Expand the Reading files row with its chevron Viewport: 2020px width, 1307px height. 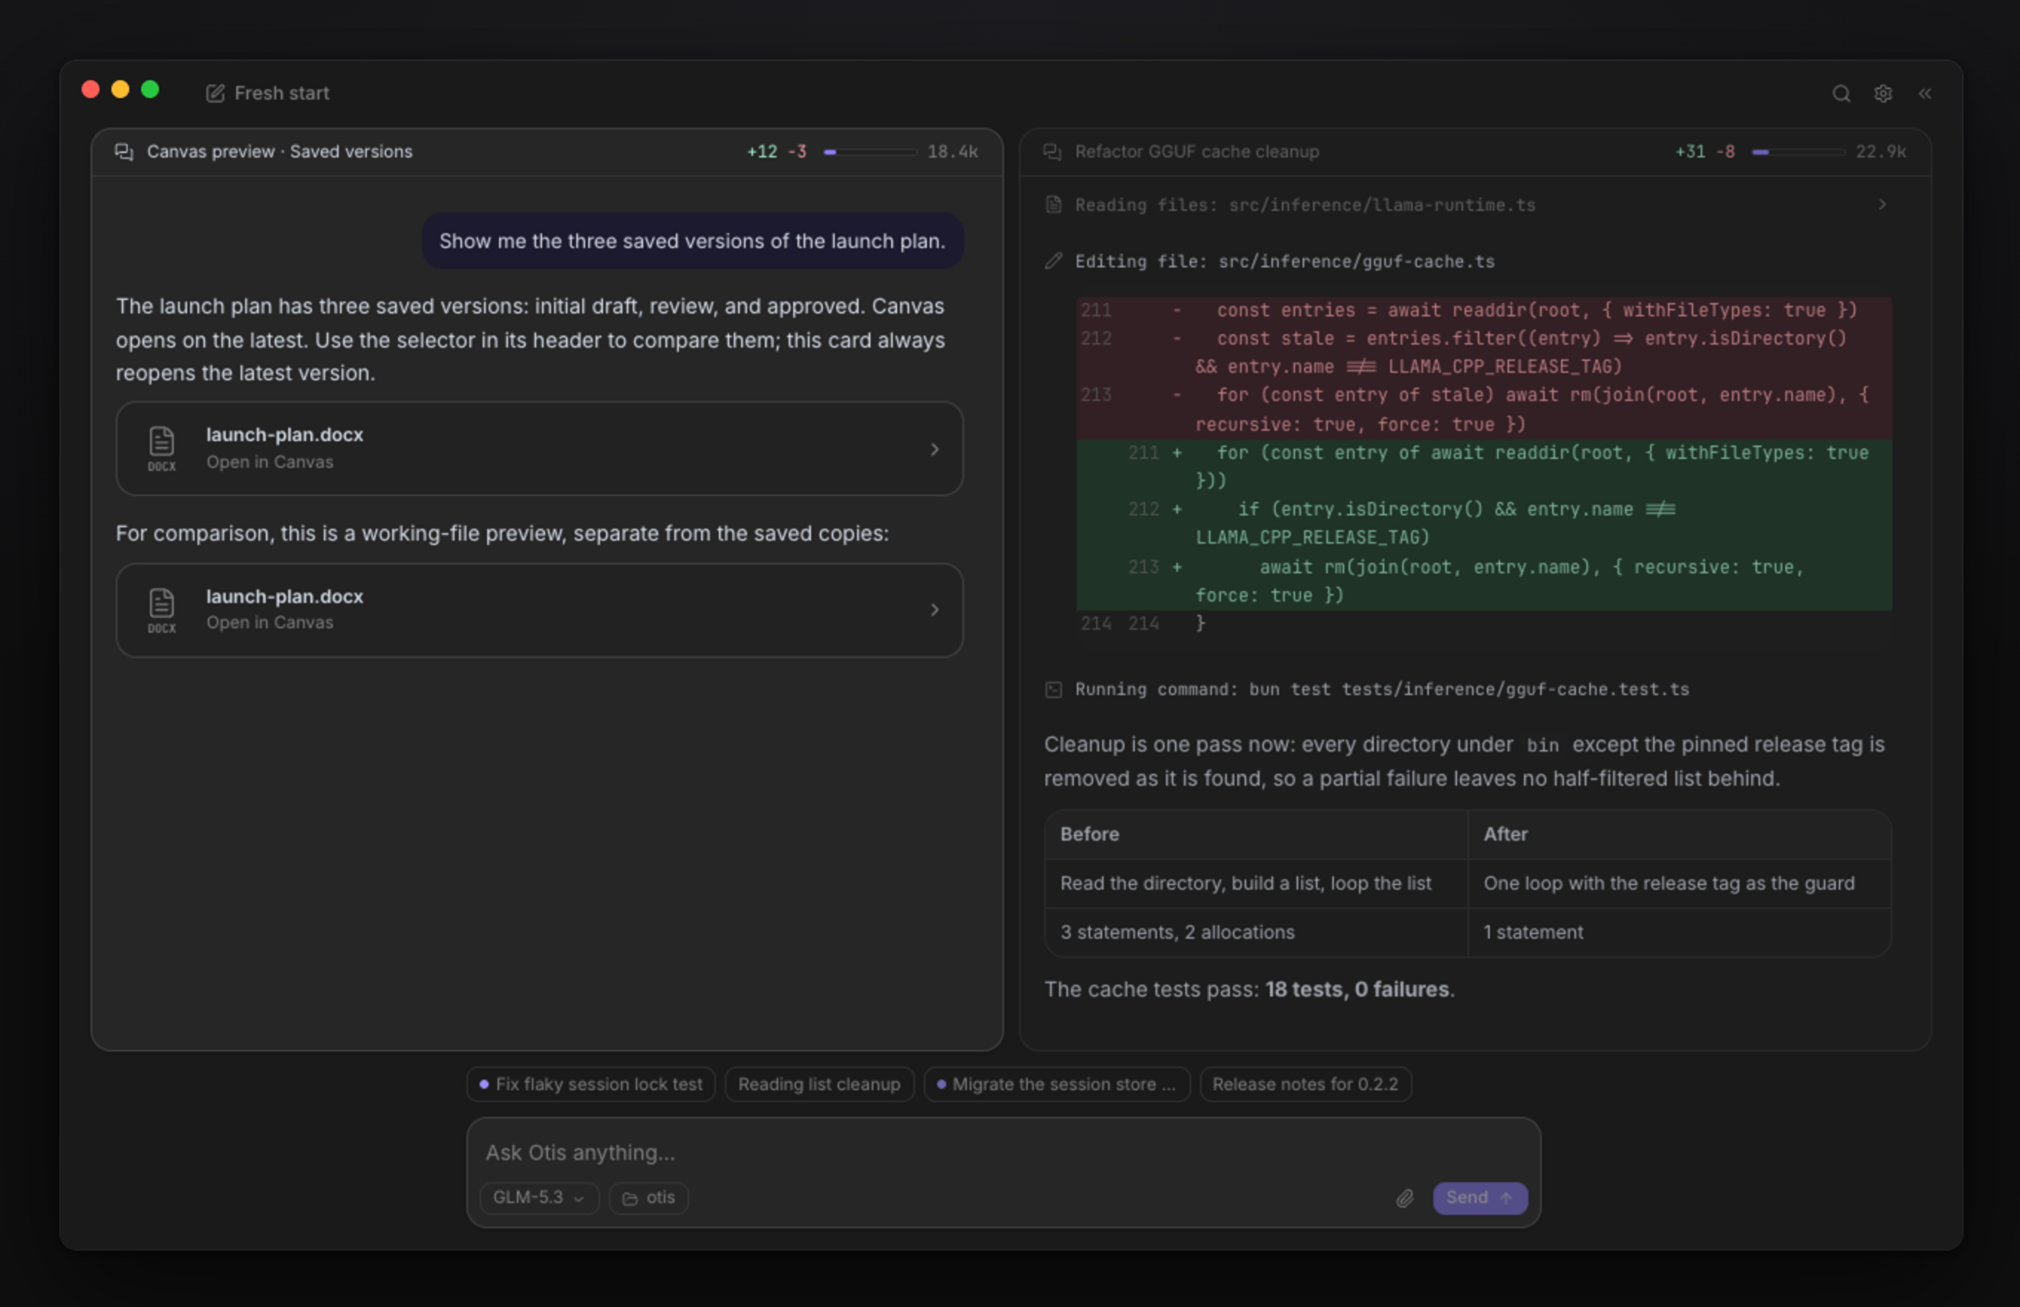[x=1882, y=204]
